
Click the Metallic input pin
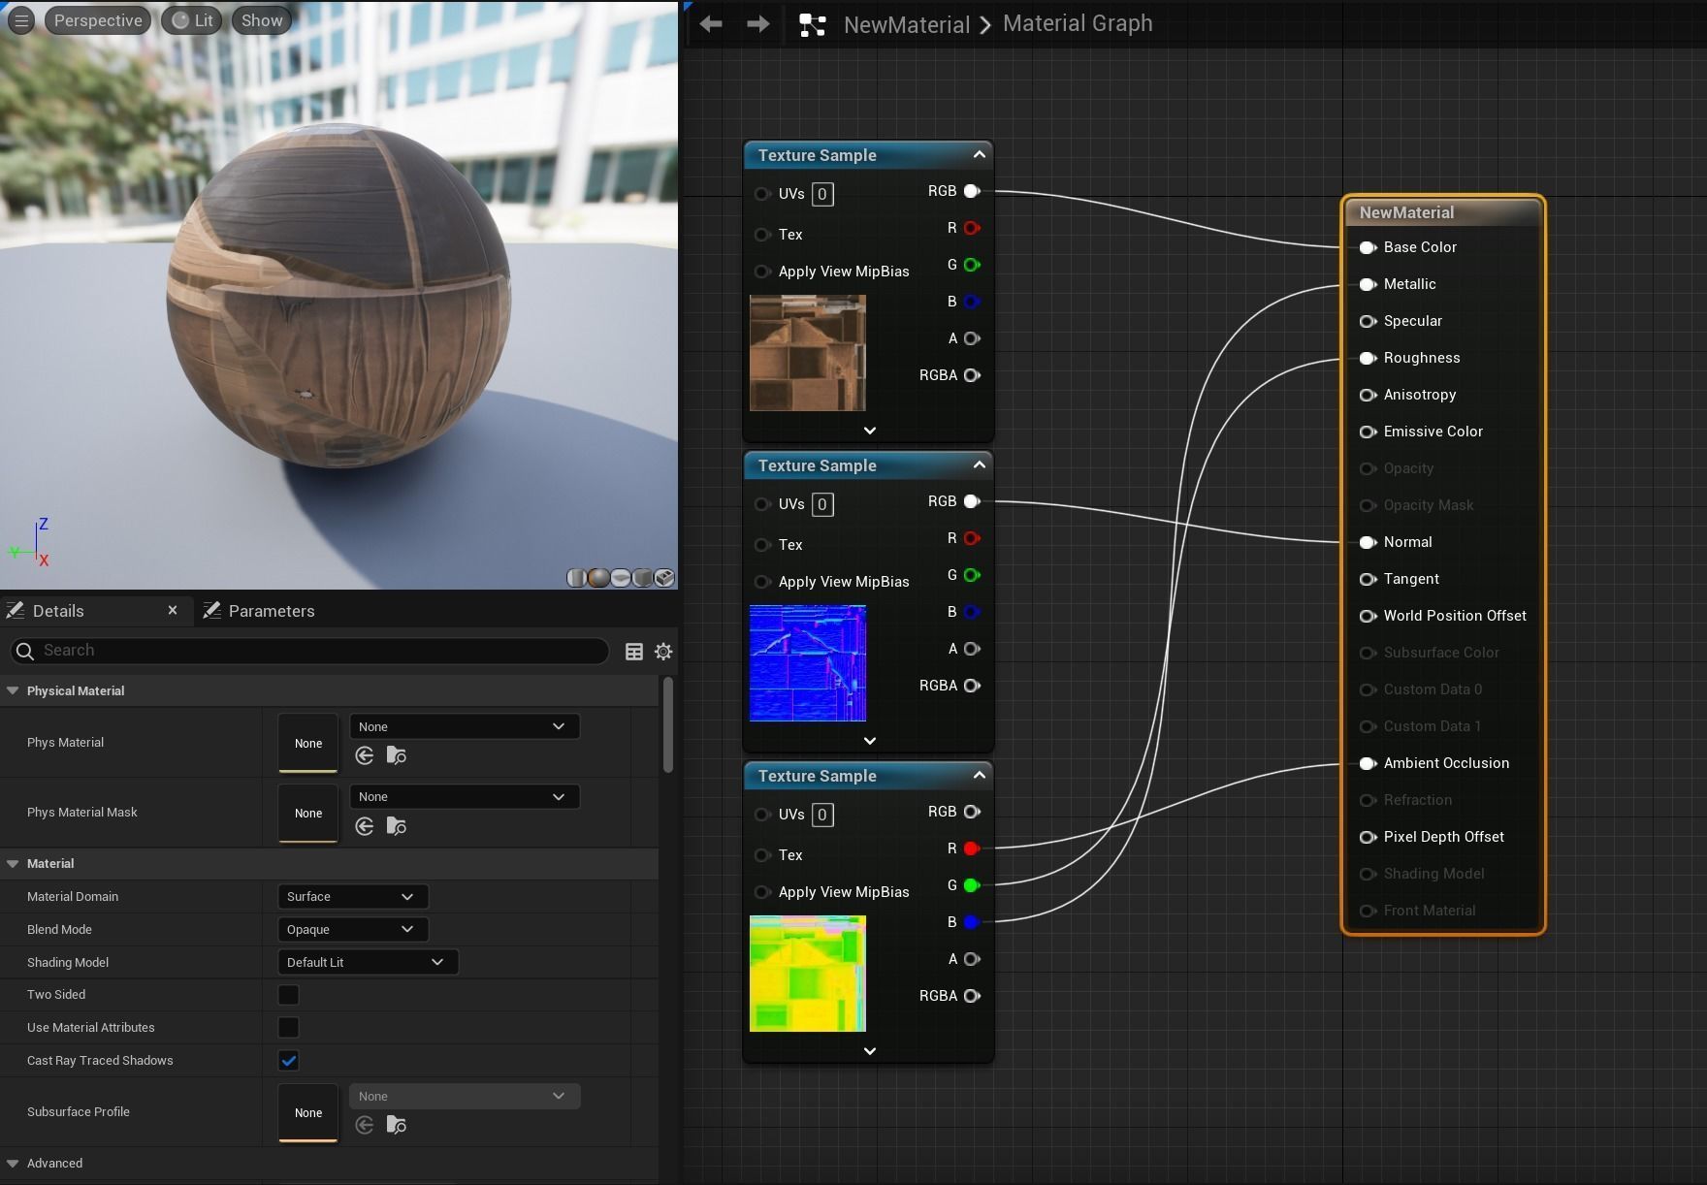[x=1368, y=284]
